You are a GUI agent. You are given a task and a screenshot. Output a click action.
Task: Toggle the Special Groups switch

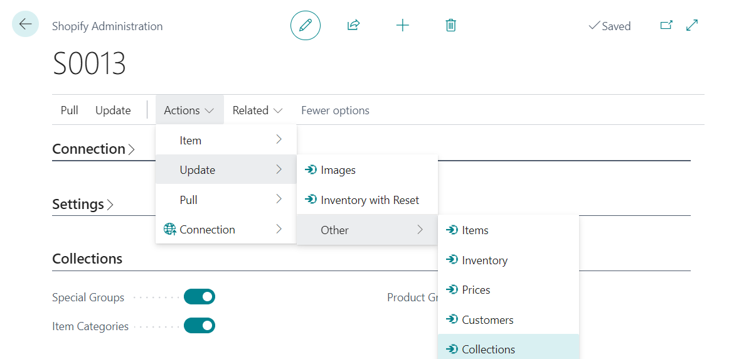(200, 297)
